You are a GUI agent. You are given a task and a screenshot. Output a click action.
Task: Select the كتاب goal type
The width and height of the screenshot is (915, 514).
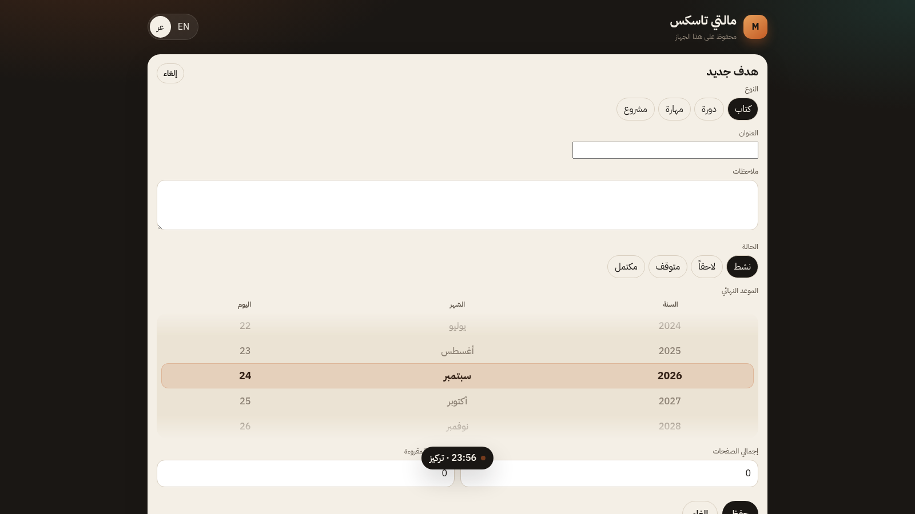click(x=743, y=109)
